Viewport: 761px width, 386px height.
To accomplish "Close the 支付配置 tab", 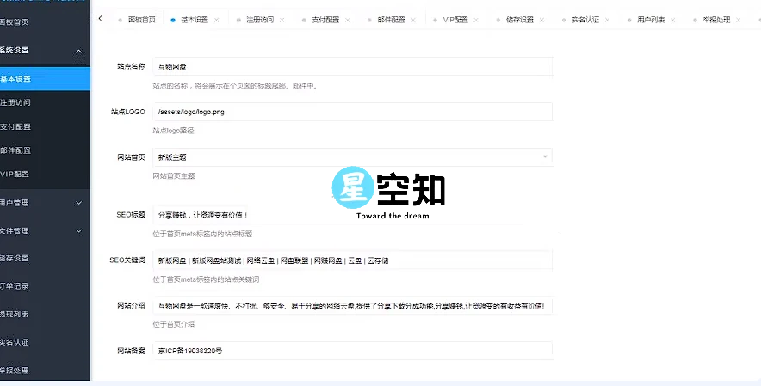I will click(x=348, y=20).
